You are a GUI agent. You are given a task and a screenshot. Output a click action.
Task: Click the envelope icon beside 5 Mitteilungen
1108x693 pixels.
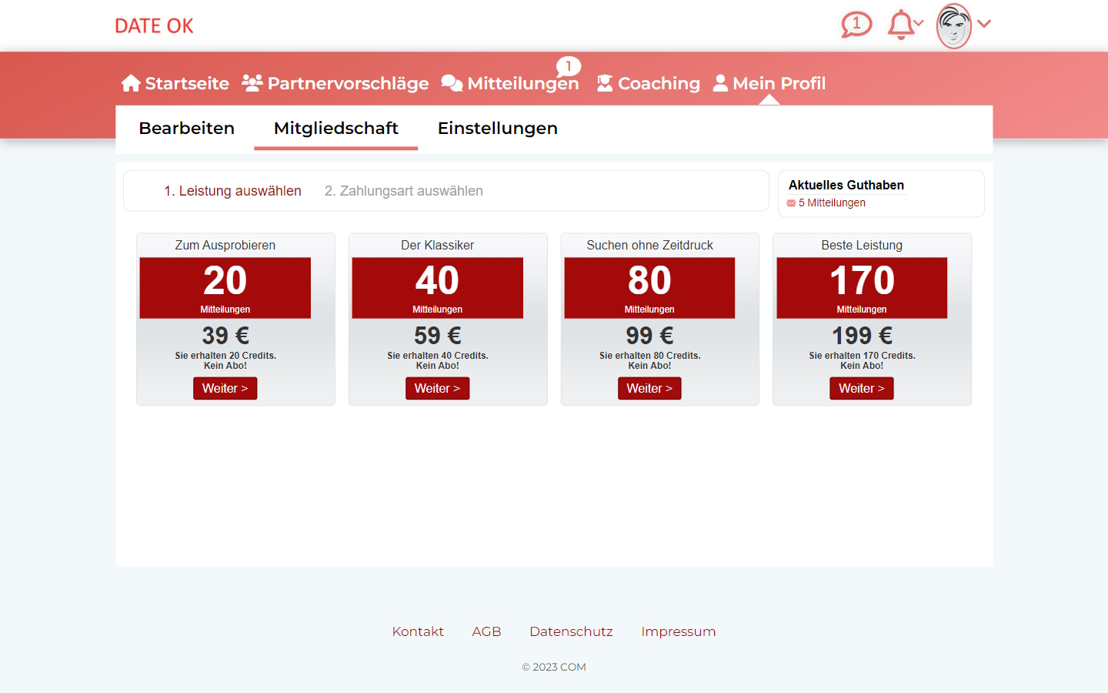[x=792, y=203]
